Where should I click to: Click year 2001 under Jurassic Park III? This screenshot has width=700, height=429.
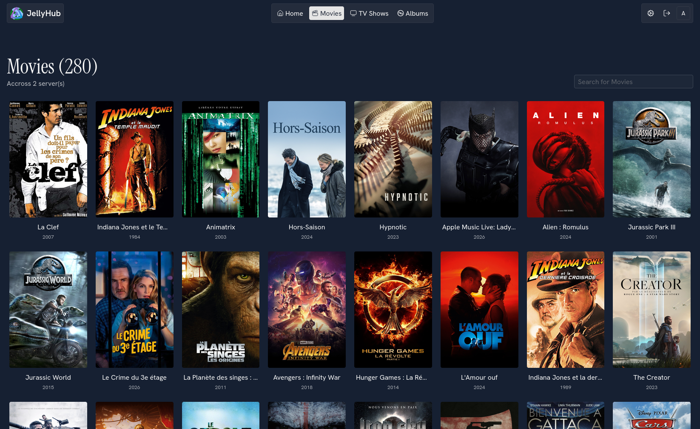click(x=652, y=237)
